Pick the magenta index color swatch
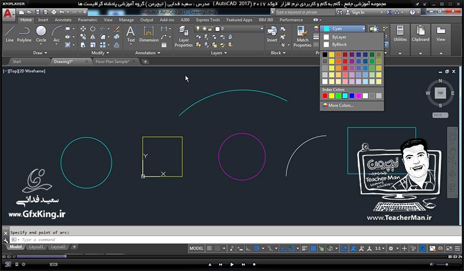464x271 pixels. pos(358,96)
